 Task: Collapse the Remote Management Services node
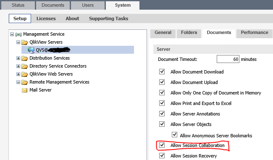click(18, 82)
